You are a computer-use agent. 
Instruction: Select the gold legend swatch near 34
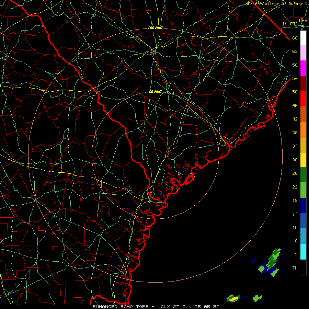[x=303, y=145]
